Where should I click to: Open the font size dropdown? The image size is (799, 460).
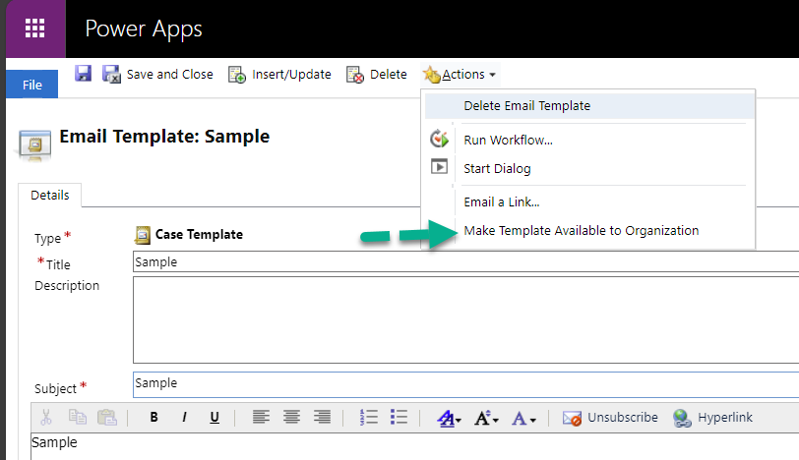coord(486,419)
